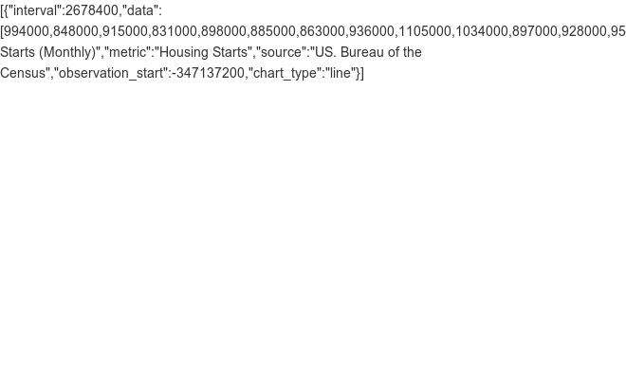Viewport: 626px width, 379px height.
Task: Click the data value 1034000
Action: (482, 31)
